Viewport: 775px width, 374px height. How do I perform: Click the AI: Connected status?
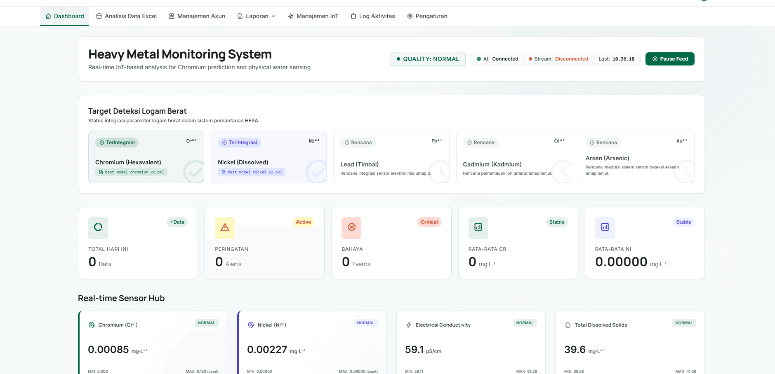click(x=497, y=59)
